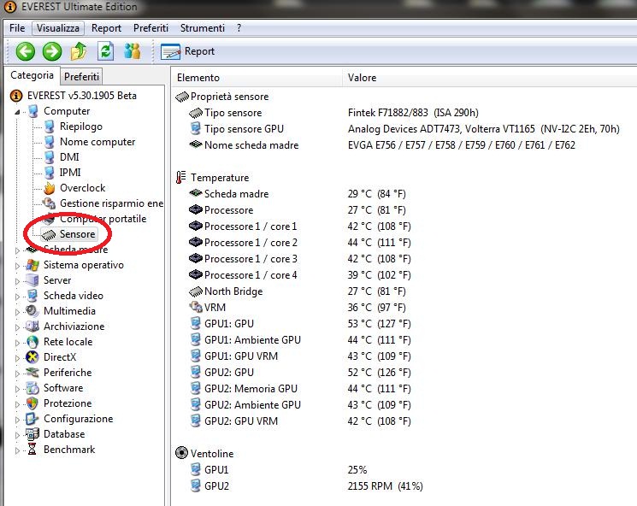The height and width of the screenshot is (506, 637).
Task: Select the Sensore tree item
Action: (77, 234)
